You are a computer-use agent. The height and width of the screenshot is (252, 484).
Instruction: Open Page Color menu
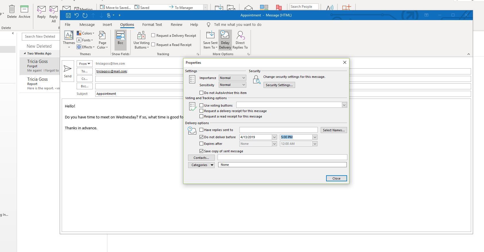pos(102,40)
